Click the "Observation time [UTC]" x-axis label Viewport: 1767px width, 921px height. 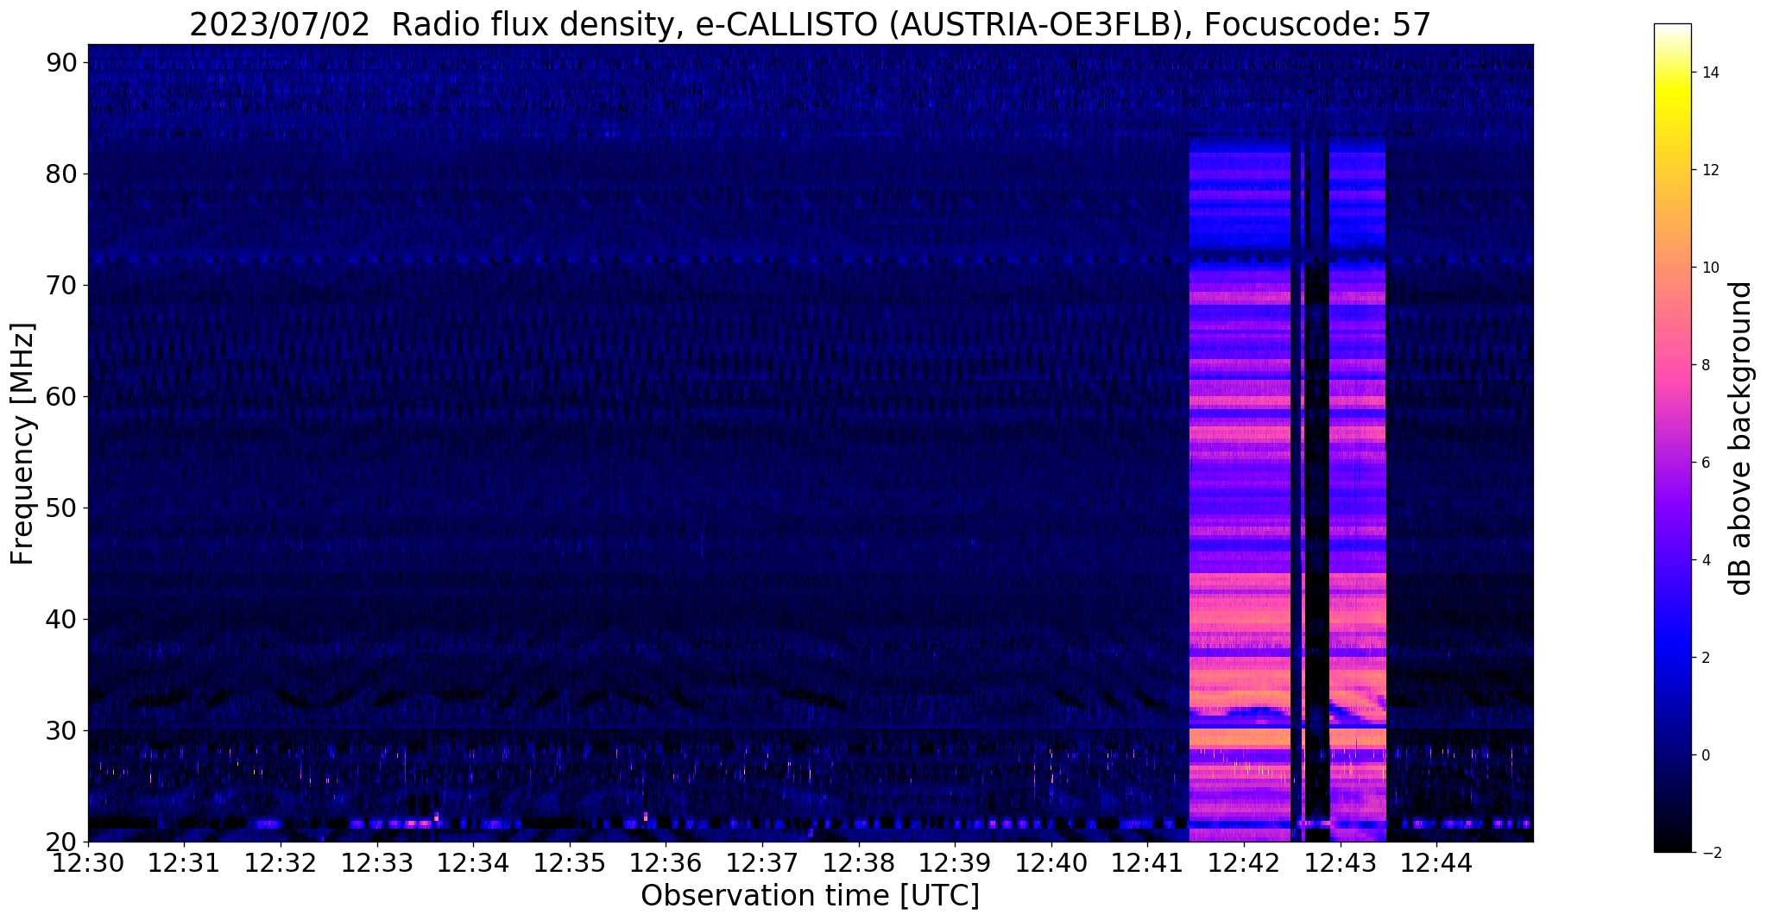pyautogui.click(x=810, y=896)
